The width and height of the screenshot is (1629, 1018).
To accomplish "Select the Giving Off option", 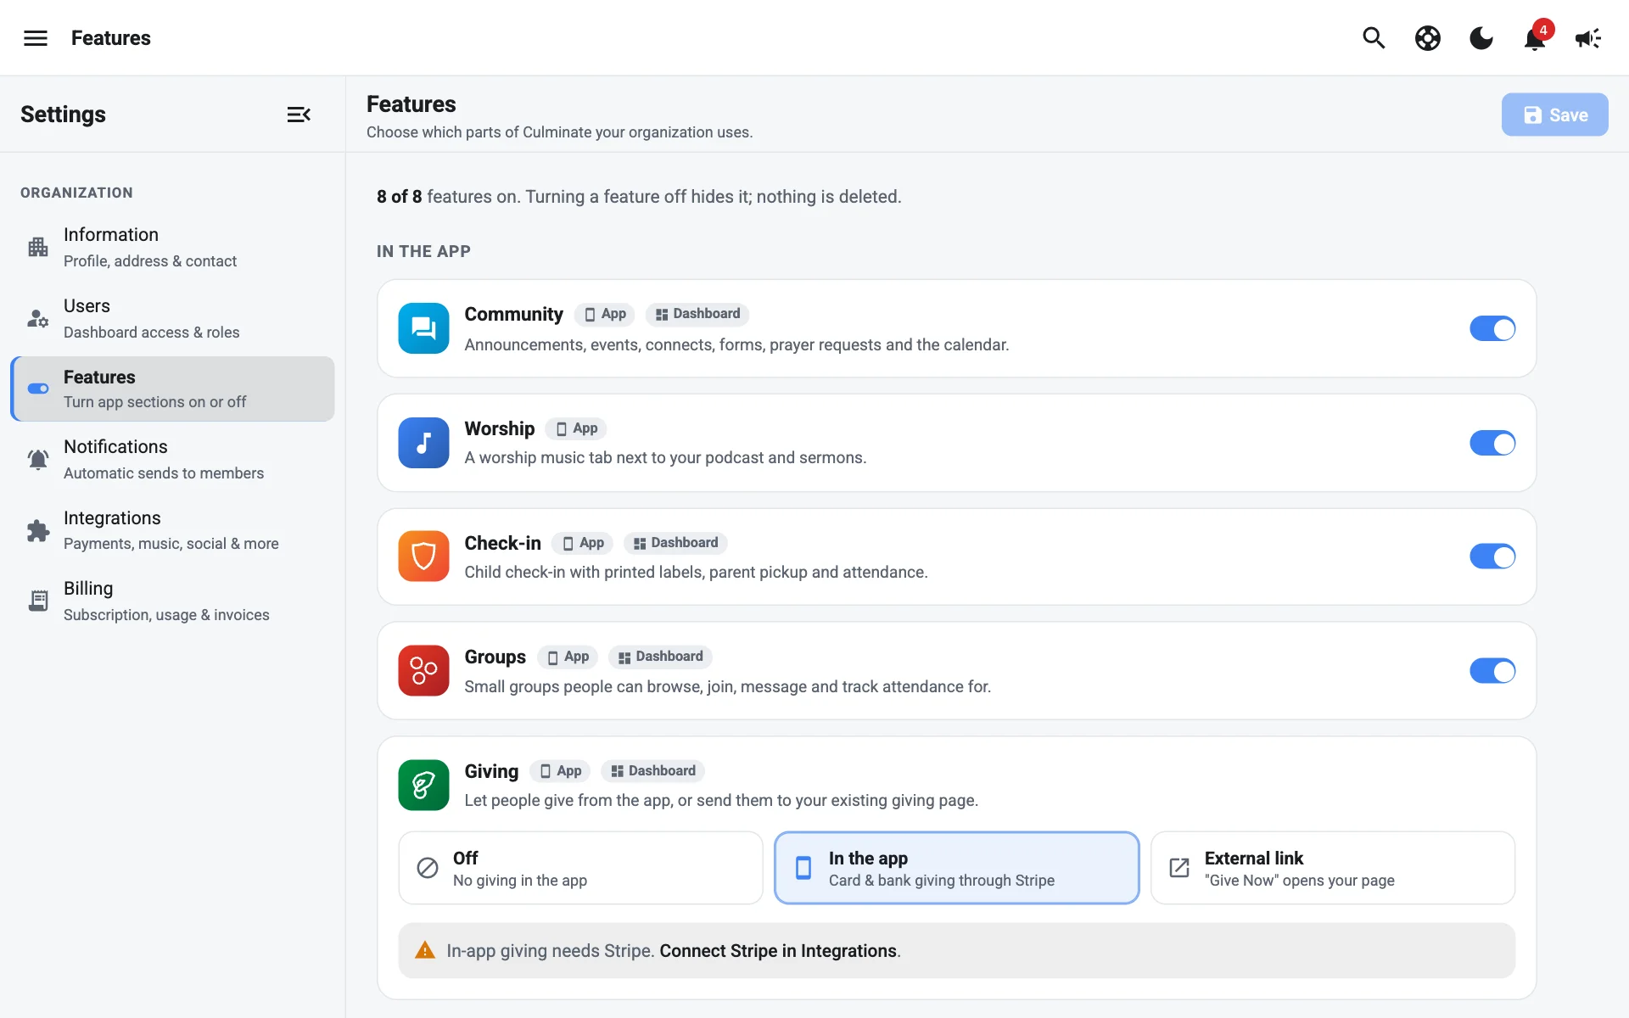I will click(581, 868).
